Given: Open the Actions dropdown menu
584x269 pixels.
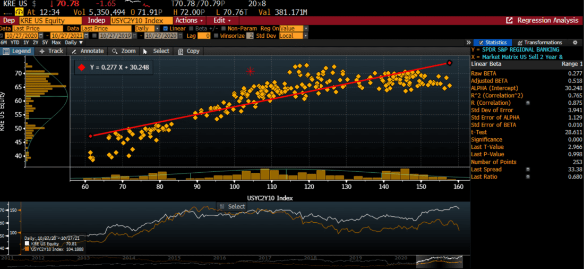Looking at the screenshot, I should pyautogui.click(x=189, y=21).
